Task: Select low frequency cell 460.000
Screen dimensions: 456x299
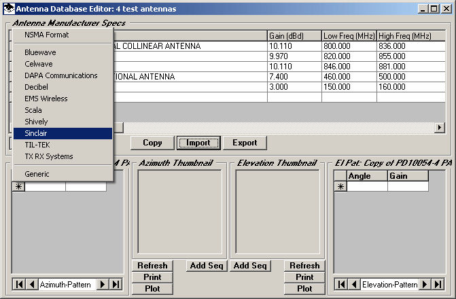Action: (349, 77)
